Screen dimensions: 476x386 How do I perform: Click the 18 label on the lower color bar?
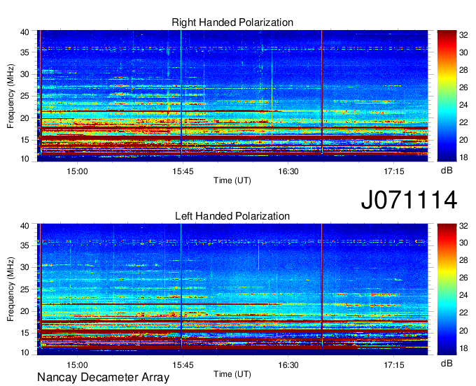[x=463, y=348]
